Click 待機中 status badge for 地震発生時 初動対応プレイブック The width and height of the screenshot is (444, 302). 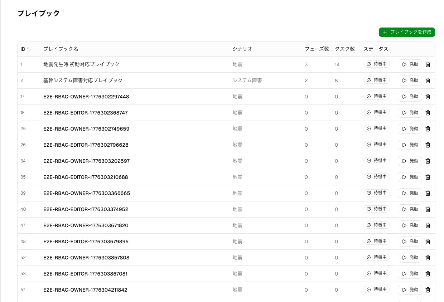[377, 64]
